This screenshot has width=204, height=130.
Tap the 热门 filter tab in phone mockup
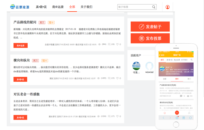pyautogui.click(x=189, y=79)
